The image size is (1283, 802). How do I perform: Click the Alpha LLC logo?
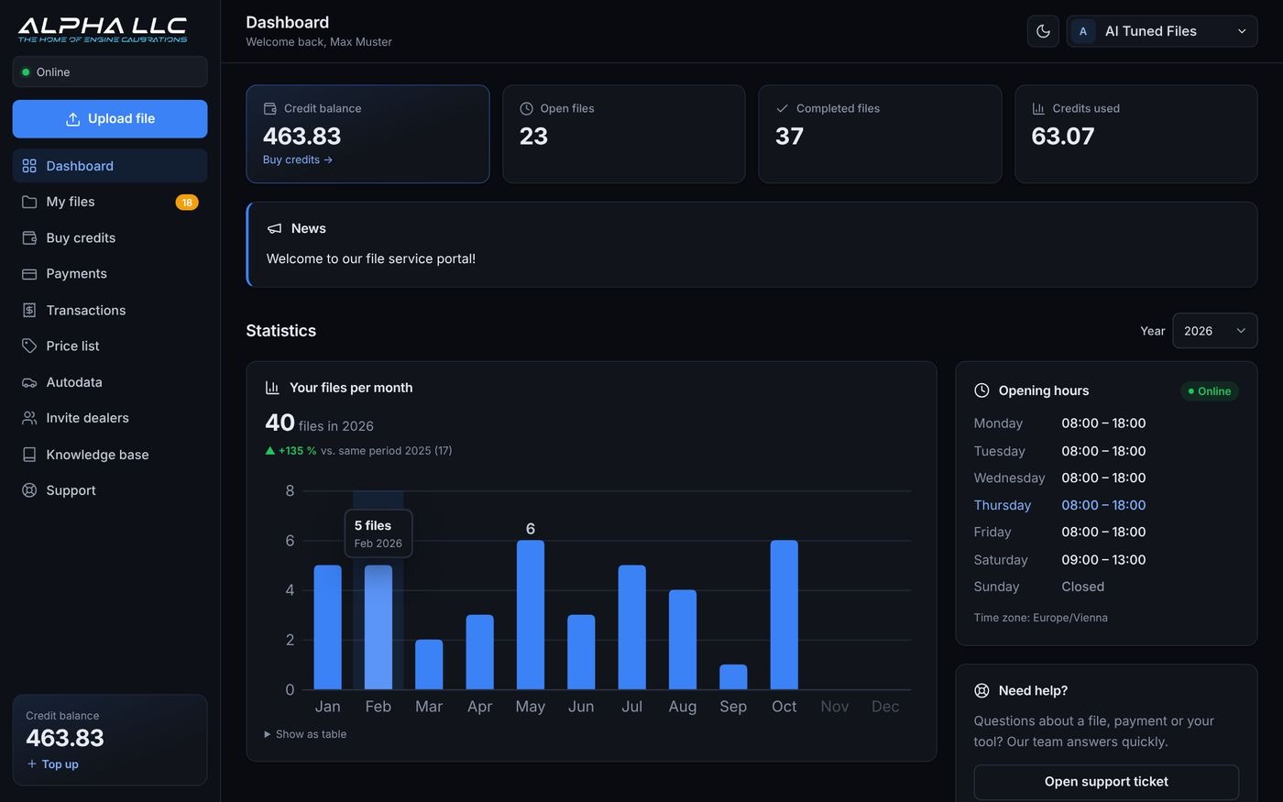[103, 29]
